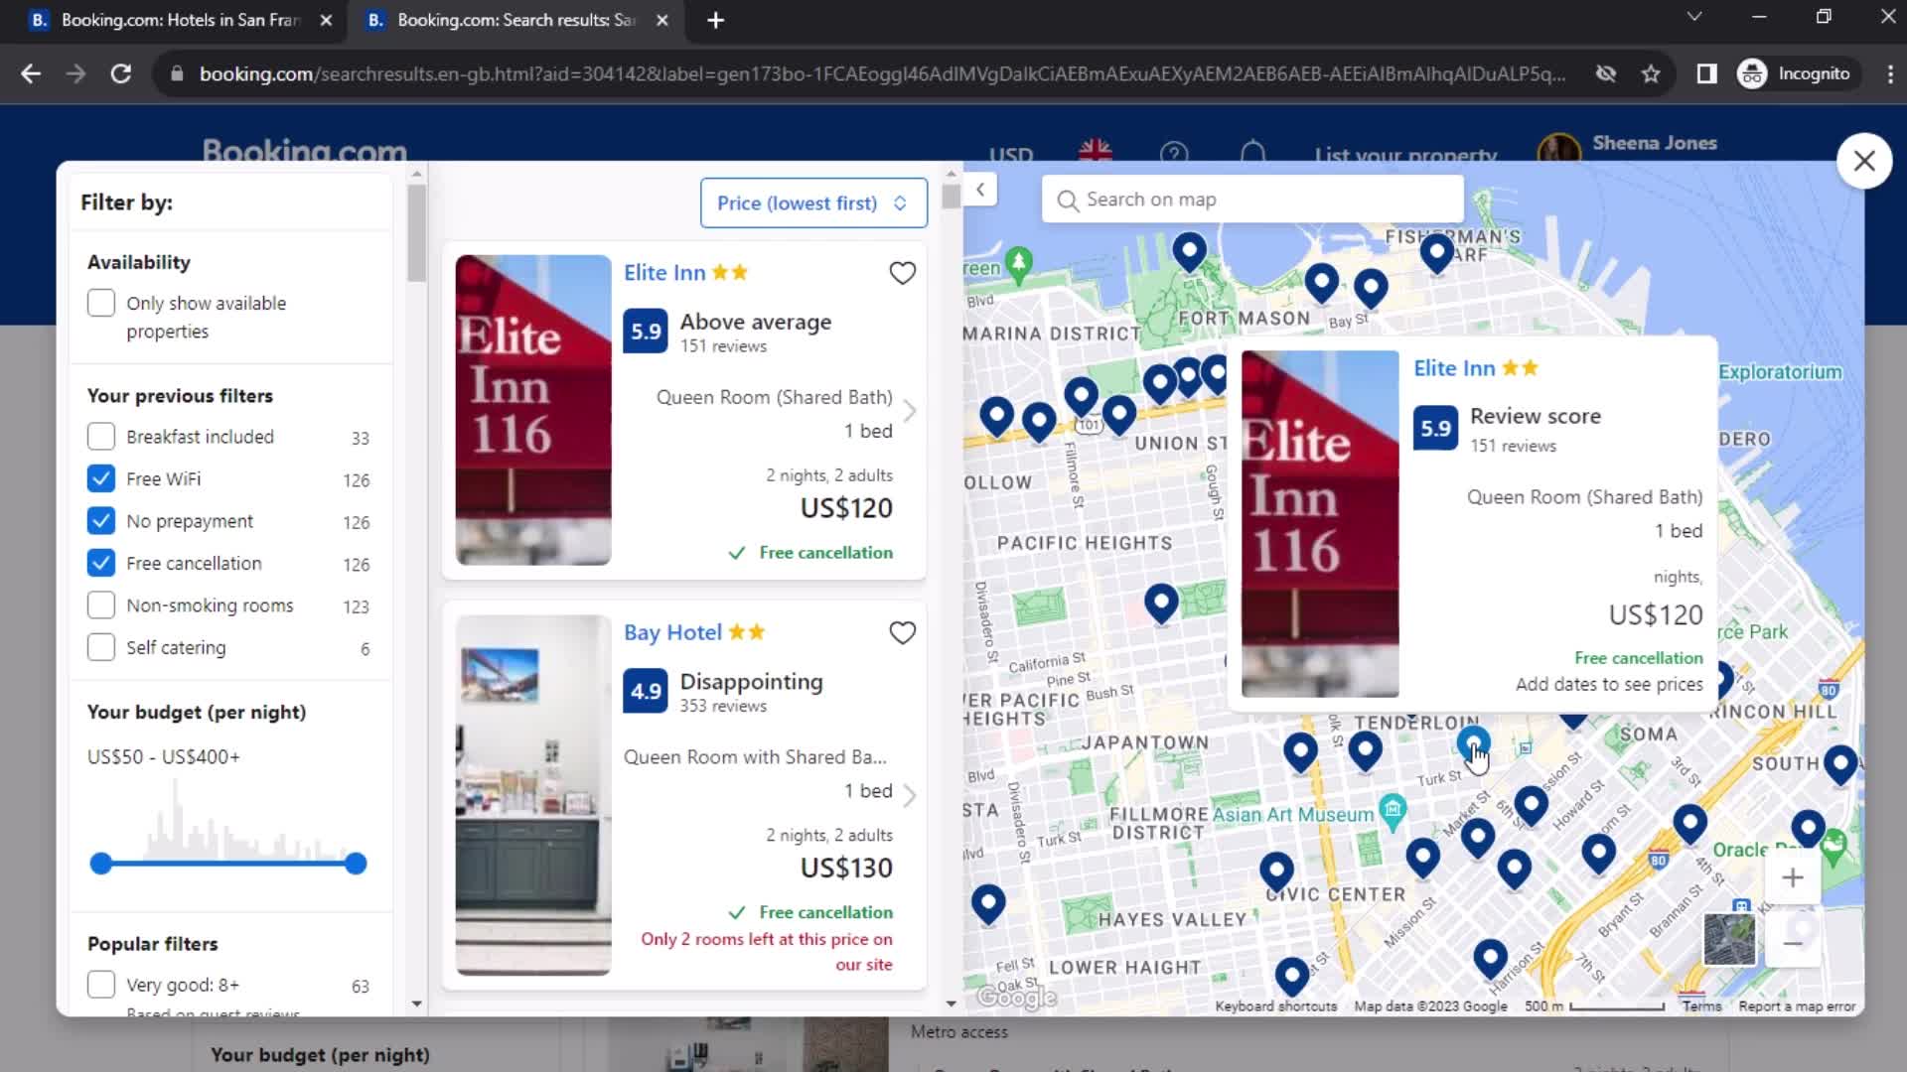This screenshot has height=1072, width=1907.
Task: Open the Bay Hotel listing title
Action: pyautogui.click(x=672, y=633)
